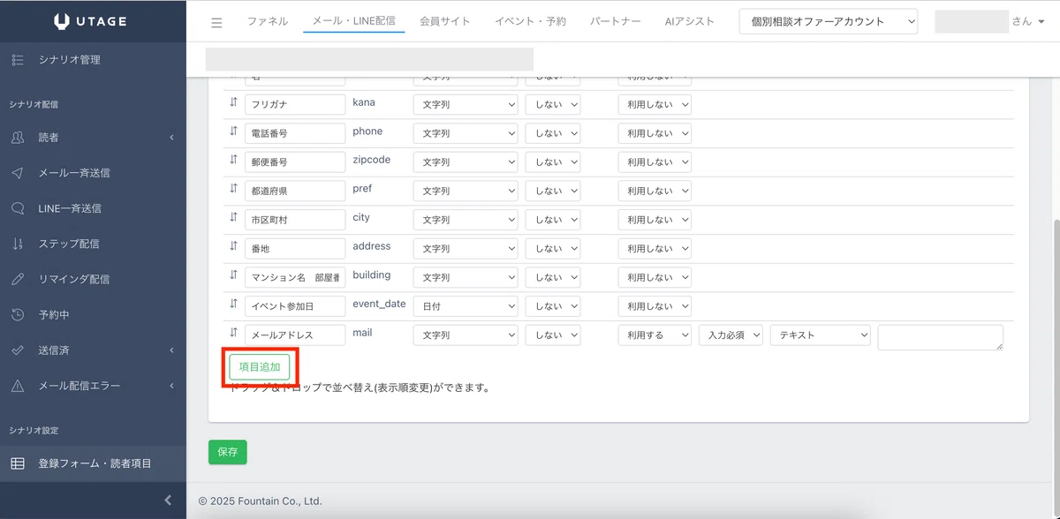Open the 個別相談オファーアカウント account dropdown

click(x=829, y=22)
